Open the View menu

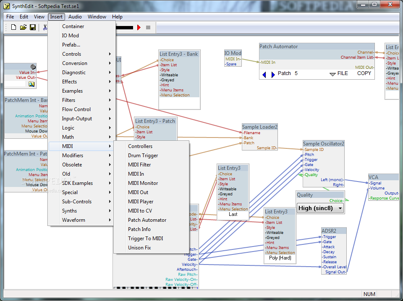tap(39, 17)
